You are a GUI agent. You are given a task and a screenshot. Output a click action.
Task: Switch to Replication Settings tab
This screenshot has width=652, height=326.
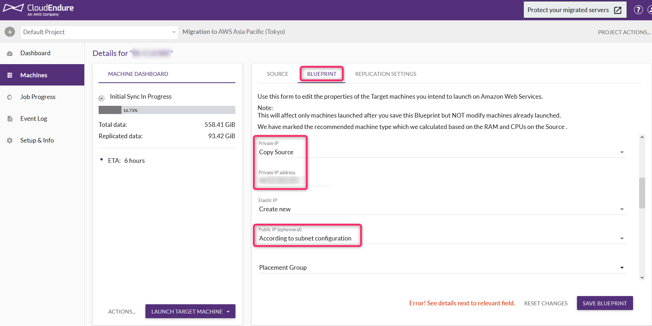coord(386,74)
